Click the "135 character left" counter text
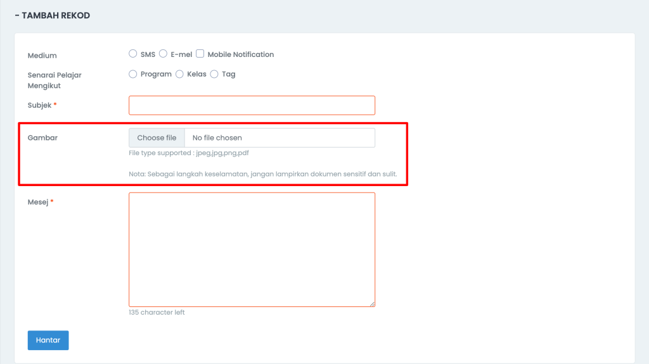Viewport: 649px width, 364px height. click(157, 312)
